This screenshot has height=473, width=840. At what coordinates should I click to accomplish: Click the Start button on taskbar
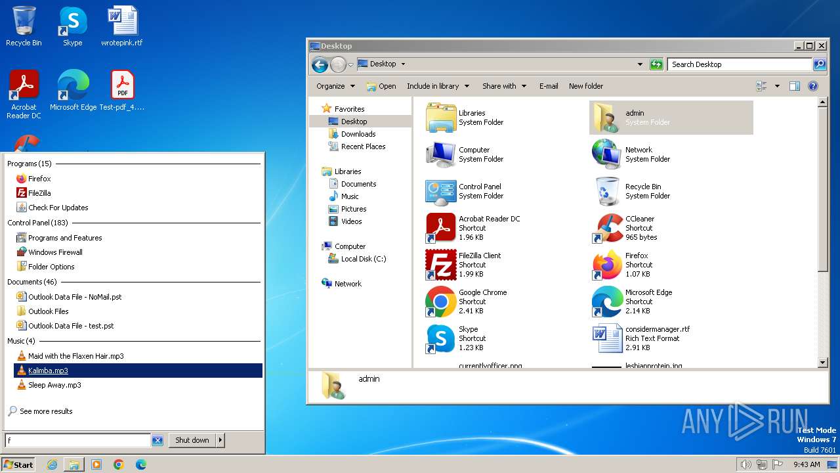tap(18, 464)
